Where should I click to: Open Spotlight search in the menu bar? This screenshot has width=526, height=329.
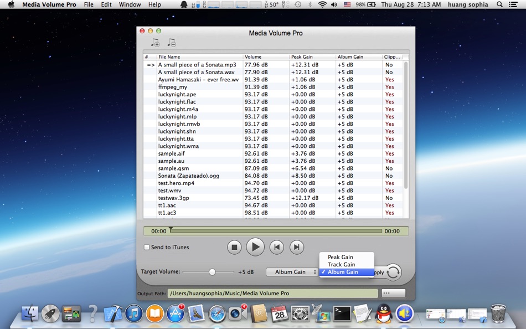coord(499,4)
